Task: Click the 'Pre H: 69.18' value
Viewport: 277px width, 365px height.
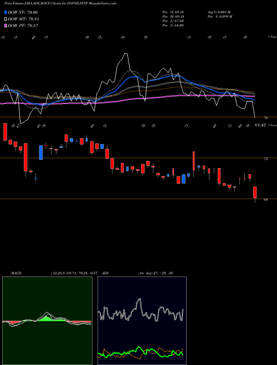Action: (173, 17)
